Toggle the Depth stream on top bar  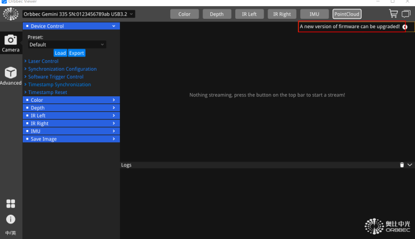(217, 14)
